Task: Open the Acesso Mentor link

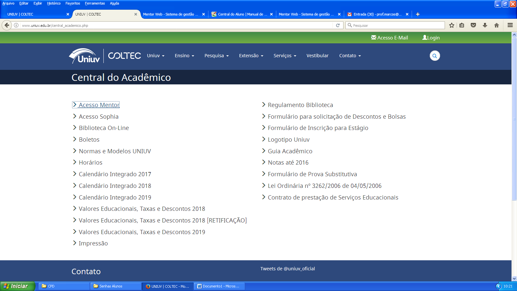Action: tap(99, 105)
